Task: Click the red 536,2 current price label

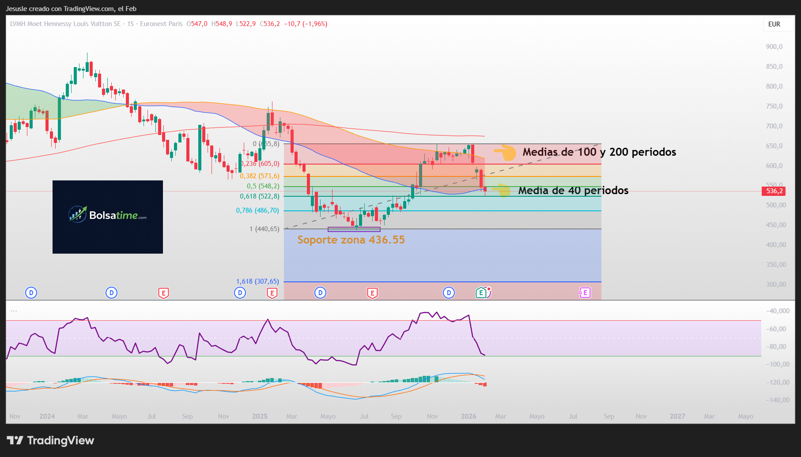Action: coord(774,191)
